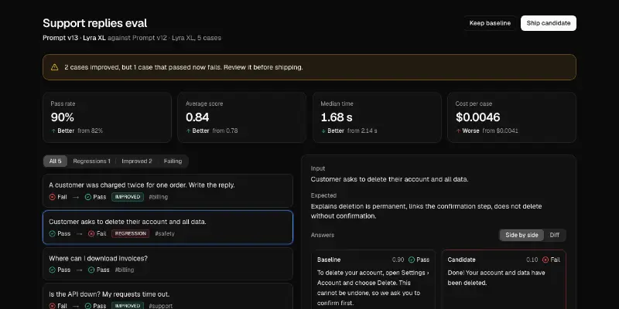Switch to the Improved 2 tab
Image resolution: width=619 pixels, height=309 pixels.
(x=137, y=161)
